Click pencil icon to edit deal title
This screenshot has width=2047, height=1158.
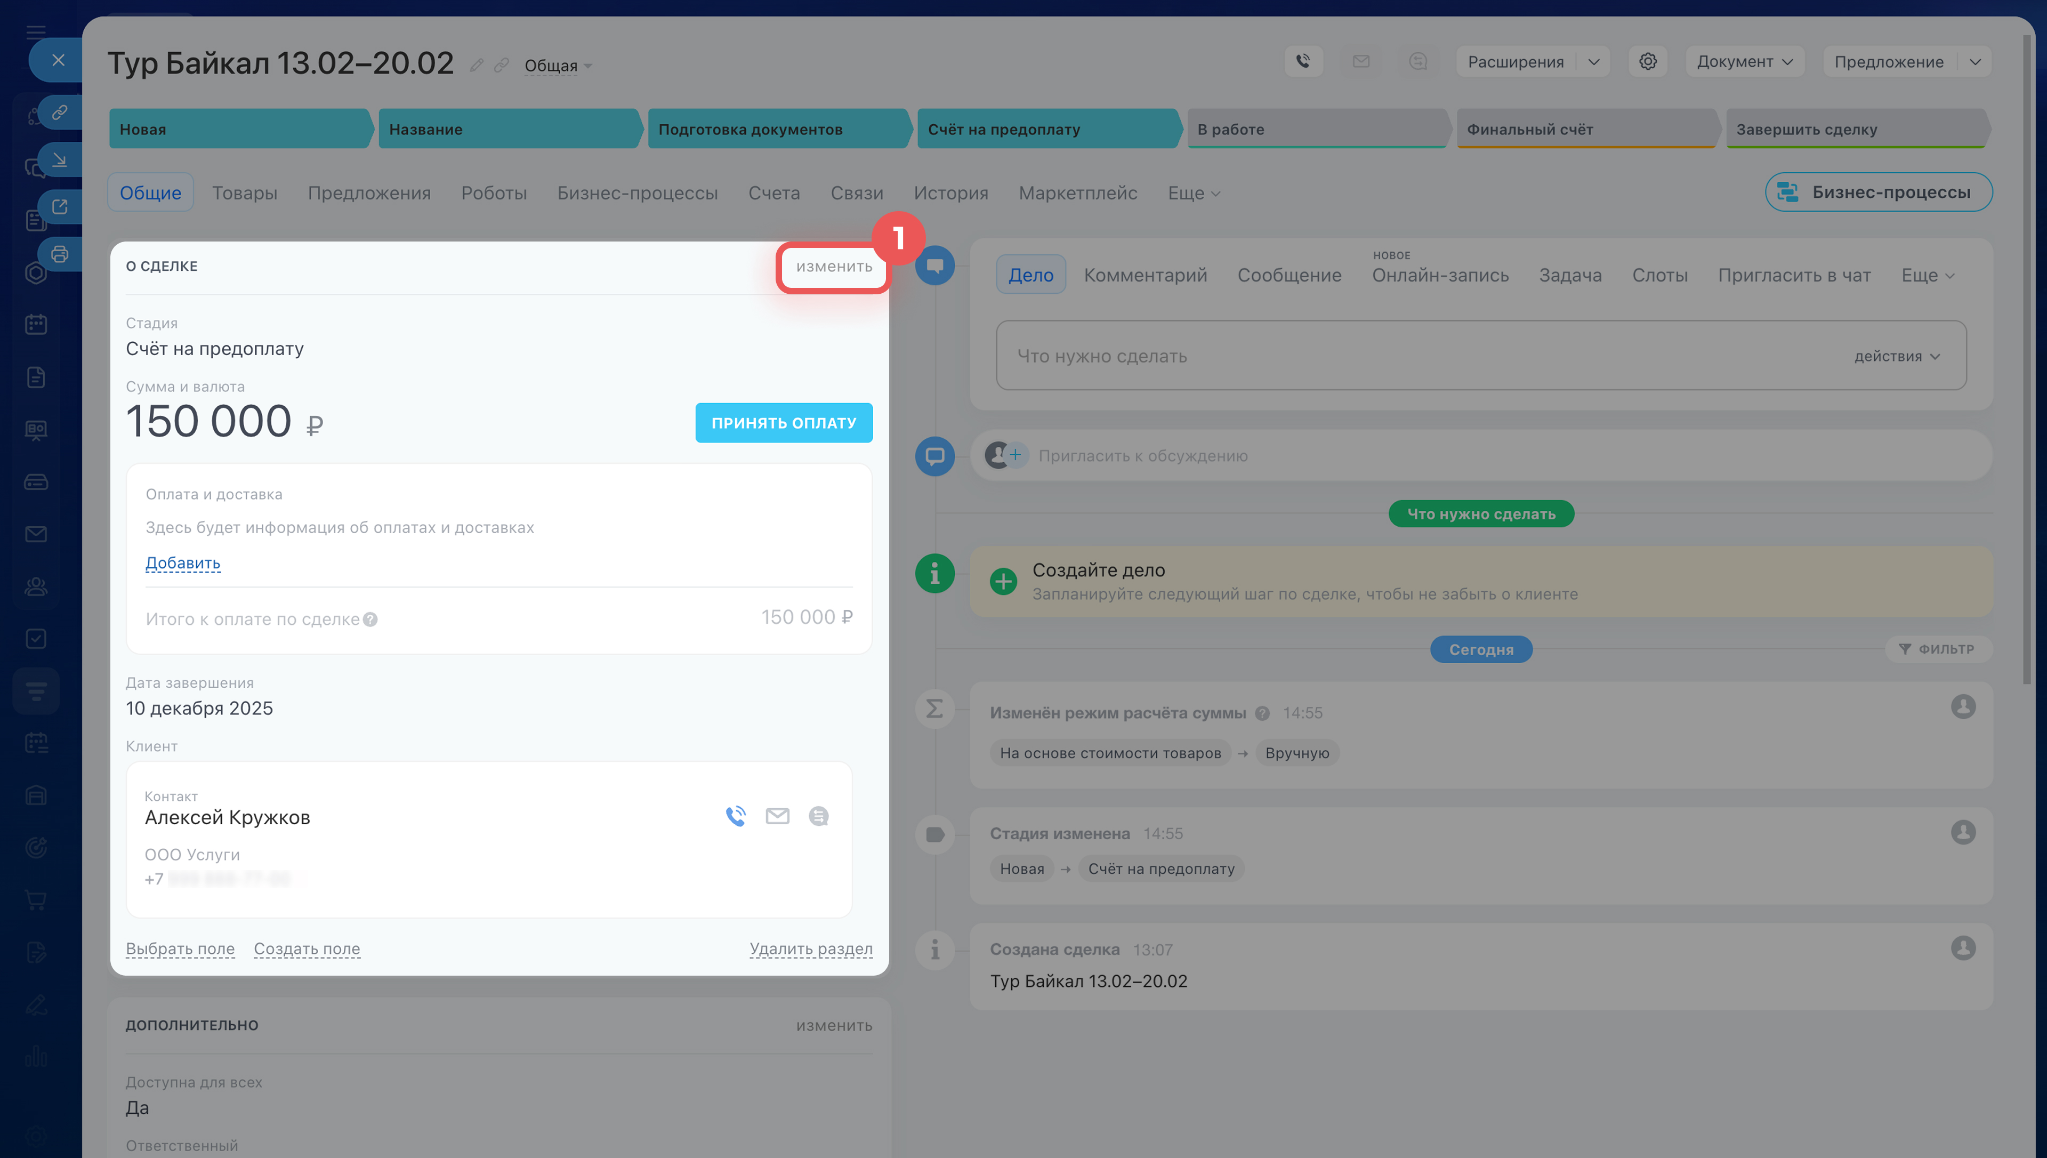(x=476, y=65)
